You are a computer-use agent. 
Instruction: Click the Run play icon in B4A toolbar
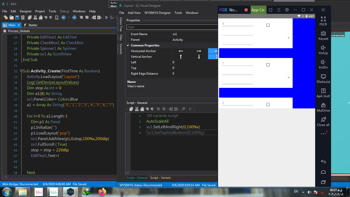click(107, 17)
